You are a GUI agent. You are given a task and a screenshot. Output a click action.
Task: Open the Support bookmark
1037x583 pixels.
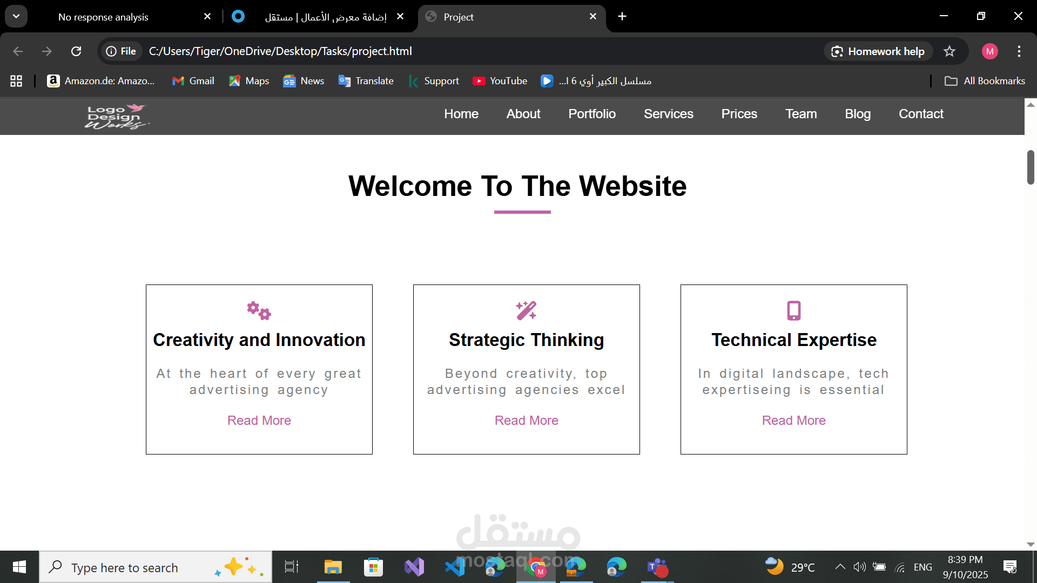pos(434,81)
